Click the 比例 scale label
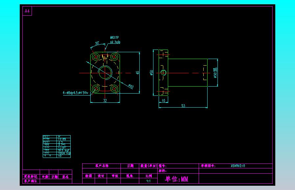This screenshot has height=190, width=295. point(148,176)
